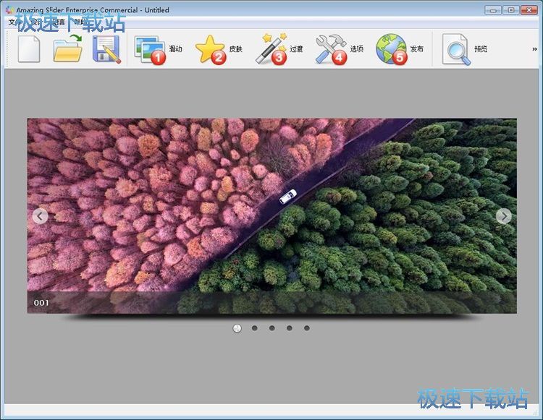Viewport: 543px width, 420px height.
Task: Select the first highlighted slide bullet
Action: click(237, 328)
